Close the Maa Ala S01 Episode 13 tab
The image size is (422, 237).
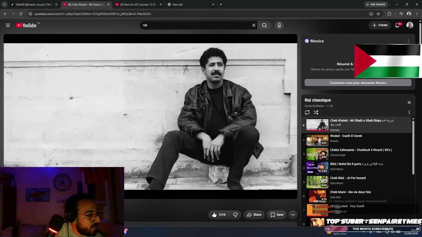pyautogui.click(x=161, y=5)
